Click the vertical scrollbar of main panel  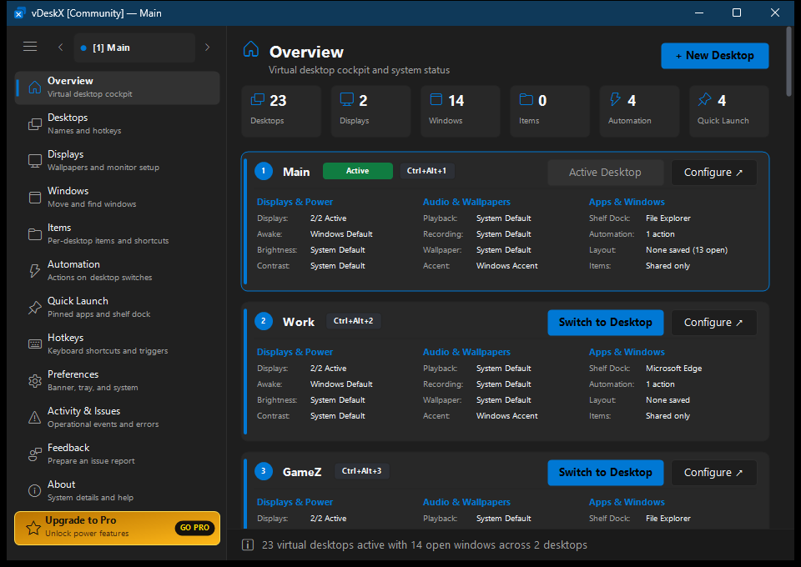tap(788, 61)
